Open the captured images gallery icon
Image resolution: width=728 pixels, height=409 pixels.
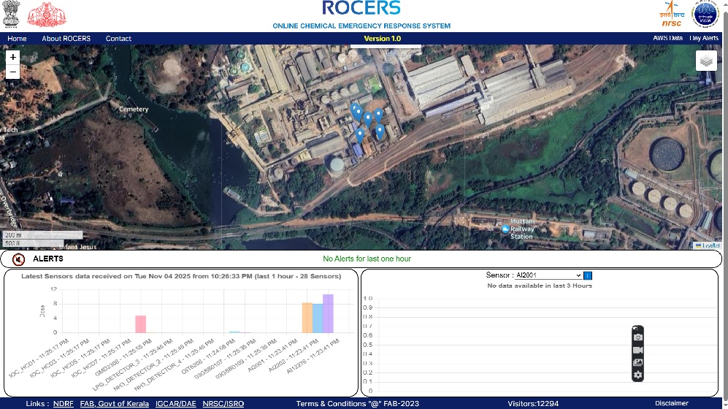(x=638, y=362)
